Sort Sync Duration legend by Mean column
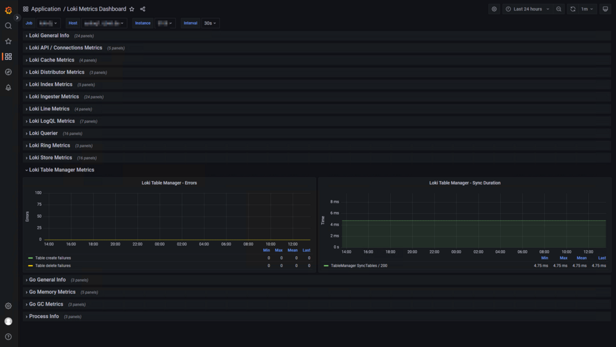The image size is (616, 347). (x=581, y=258)
